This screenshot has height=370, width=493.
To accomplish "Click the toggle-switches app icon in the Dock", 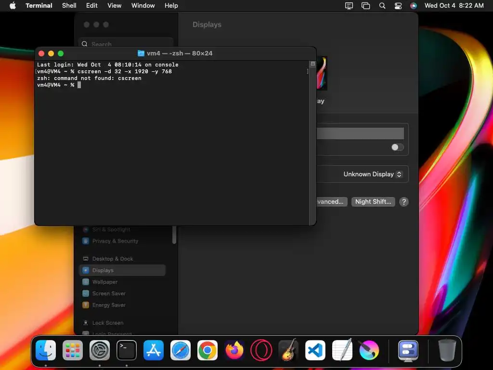I will (408, 350).
